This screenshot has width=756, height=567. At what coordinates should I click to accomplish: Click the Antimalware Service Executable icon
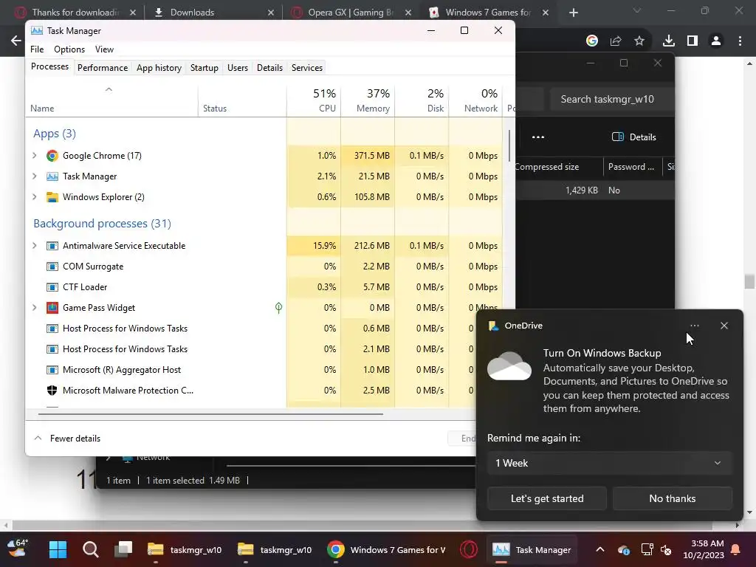pos(52,246)
